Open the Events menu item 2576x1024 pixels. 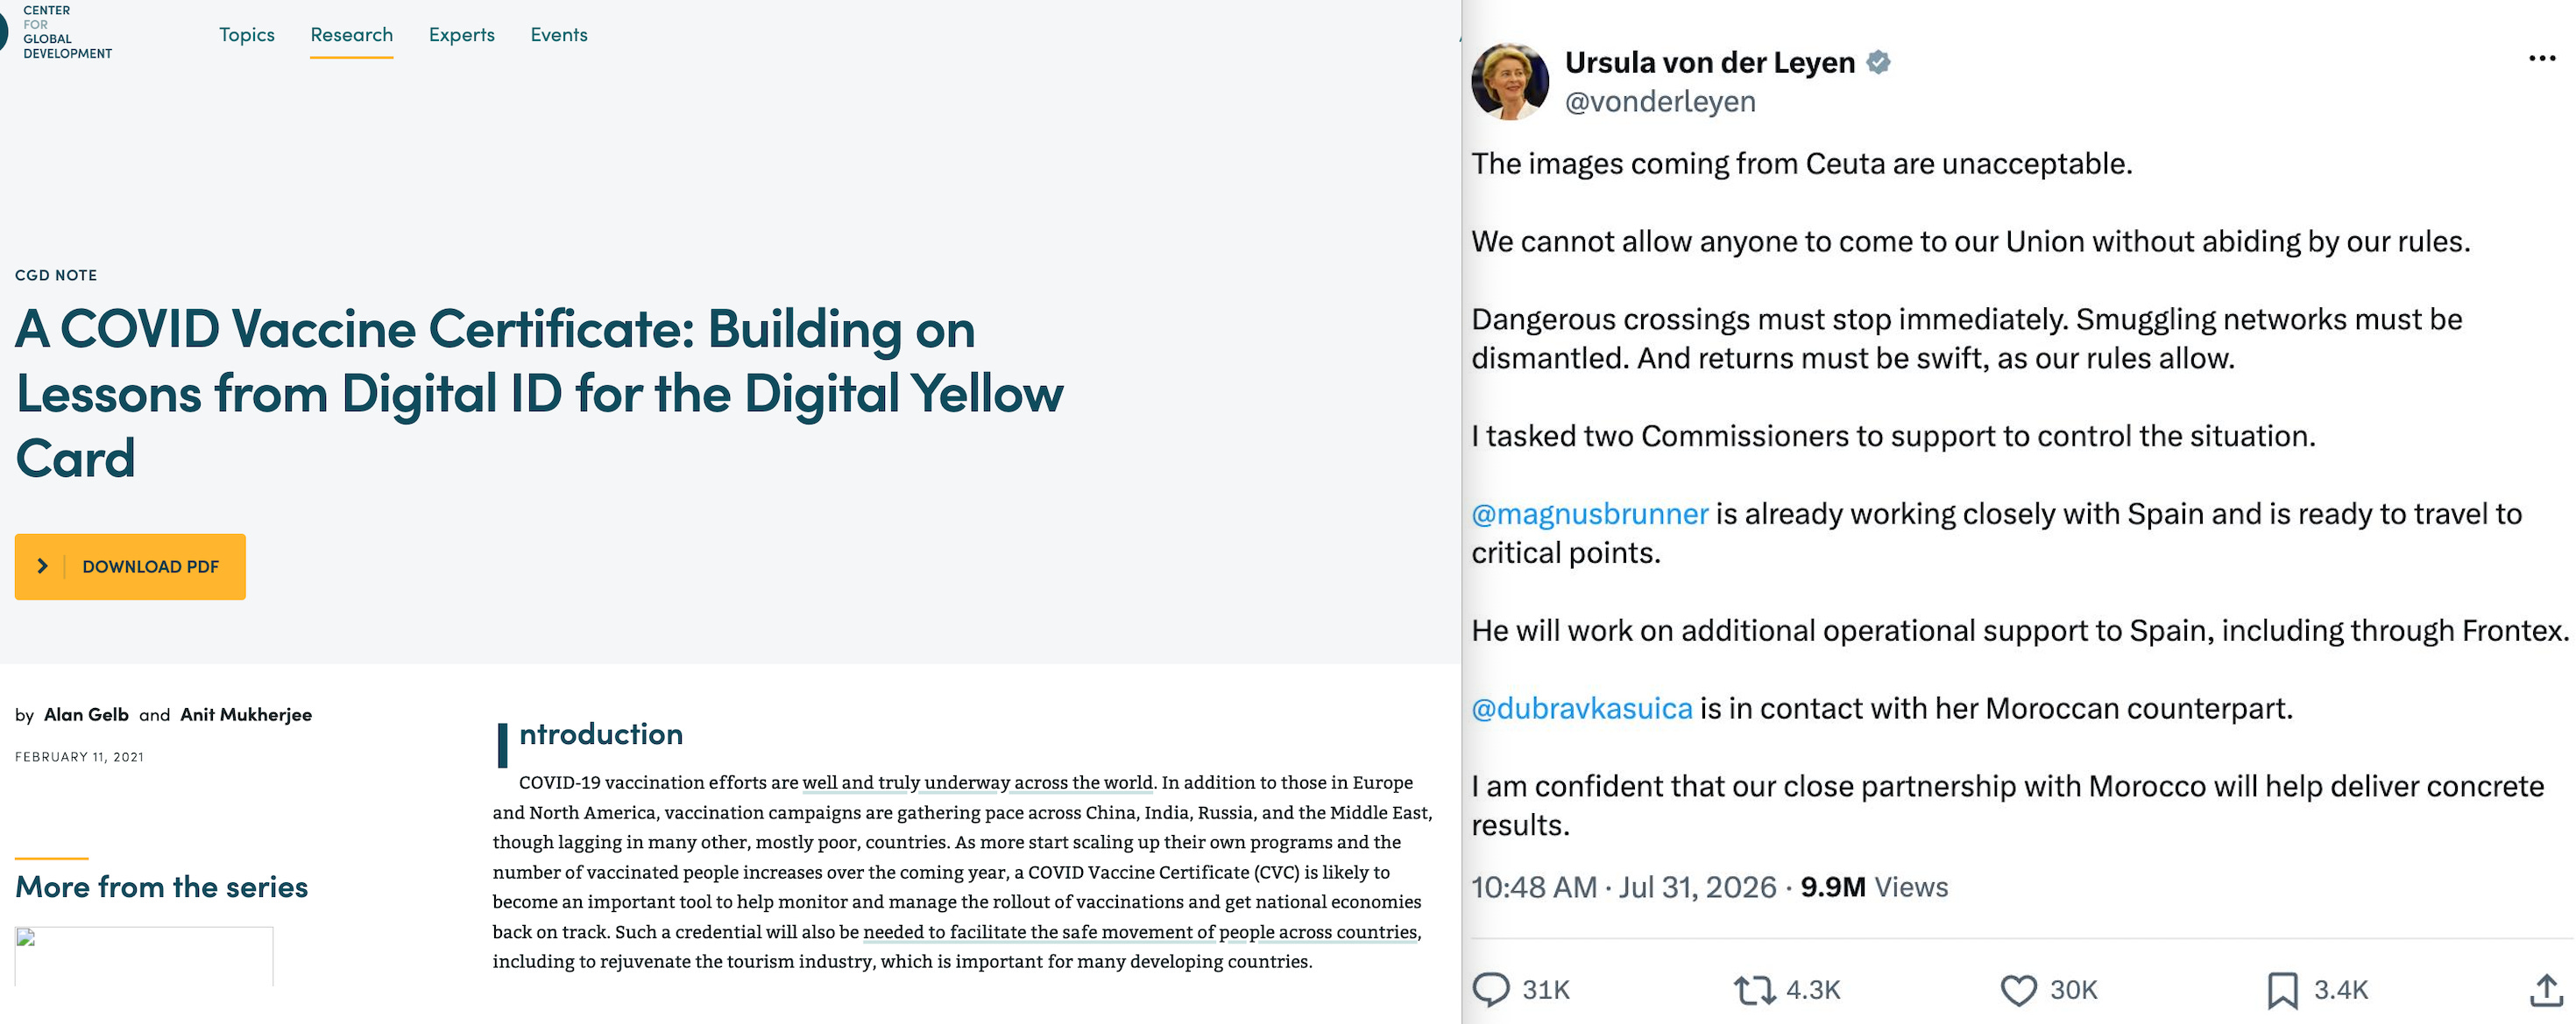pyautogui.click(x=558, y=34)
